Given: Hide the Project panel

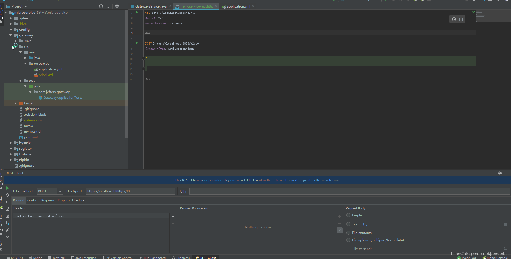Looking at the screenshot, I should pos(124,6).
